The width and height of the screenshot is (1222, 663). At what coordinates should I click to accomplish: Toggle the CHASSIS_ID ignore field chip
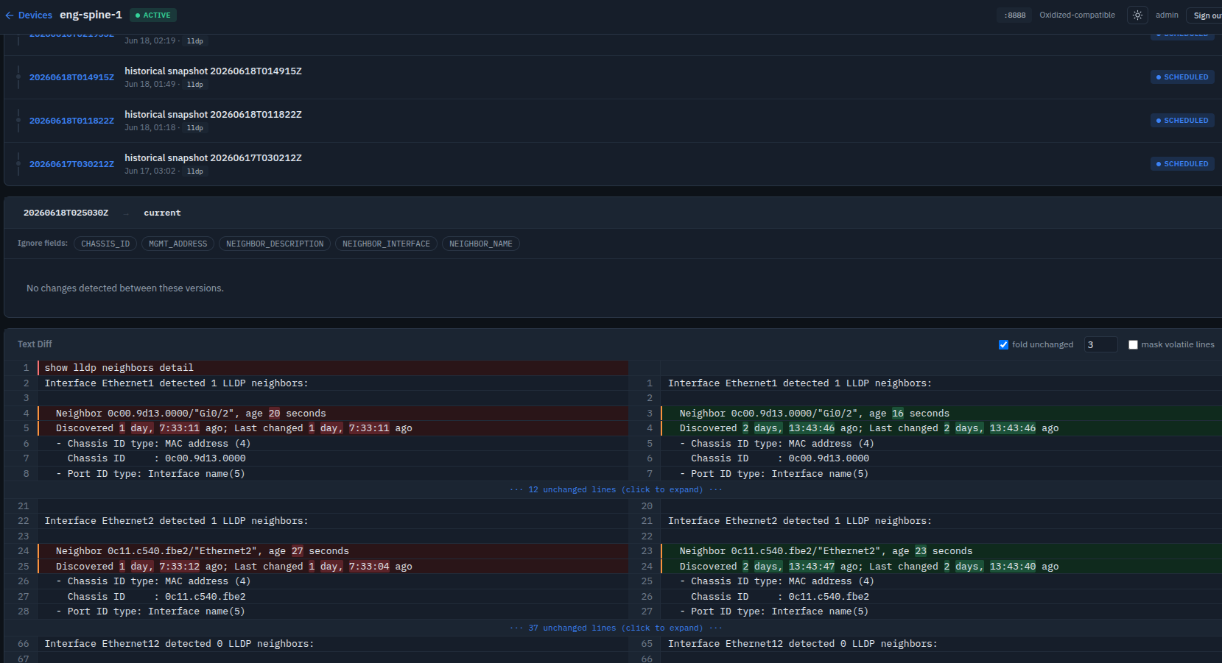coord(105,244)
